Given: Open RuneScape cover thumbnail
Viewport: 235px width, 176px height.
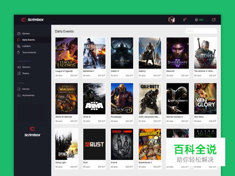Looking at the screenshot, I should 122,99.
